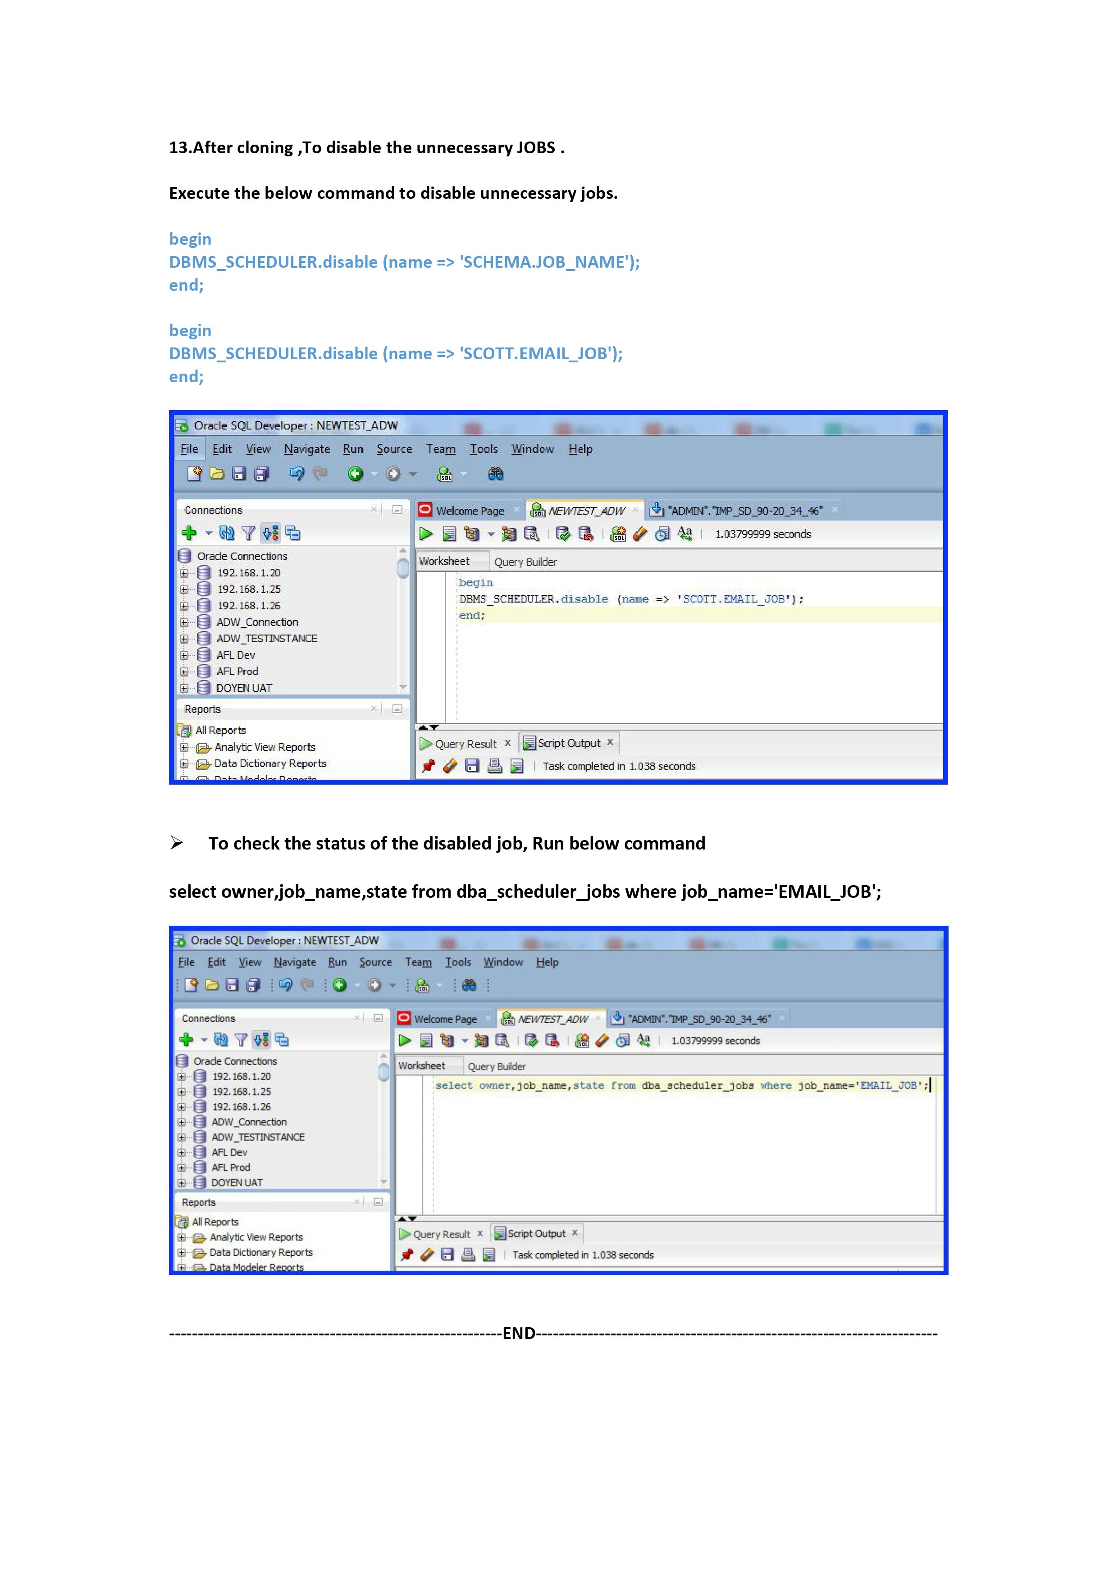This screenshot has width=1118, height=1581.
Task: Click Rollback icon in the disable-job screenshot
Action: 586,534
